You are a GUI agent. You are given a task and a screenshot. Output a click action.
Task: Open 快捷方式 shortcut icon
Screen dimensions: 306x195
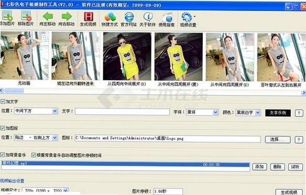(110, 17)
